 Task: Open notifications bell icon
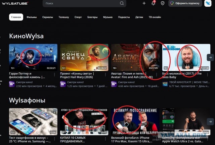pos(153,3)
